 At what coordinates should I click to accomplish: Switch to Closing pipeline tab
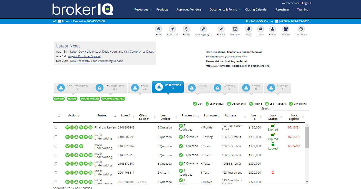coord(197,88)
